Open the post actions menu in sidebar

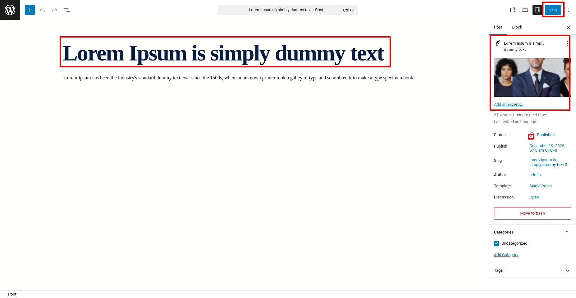(x=567, y=43)
